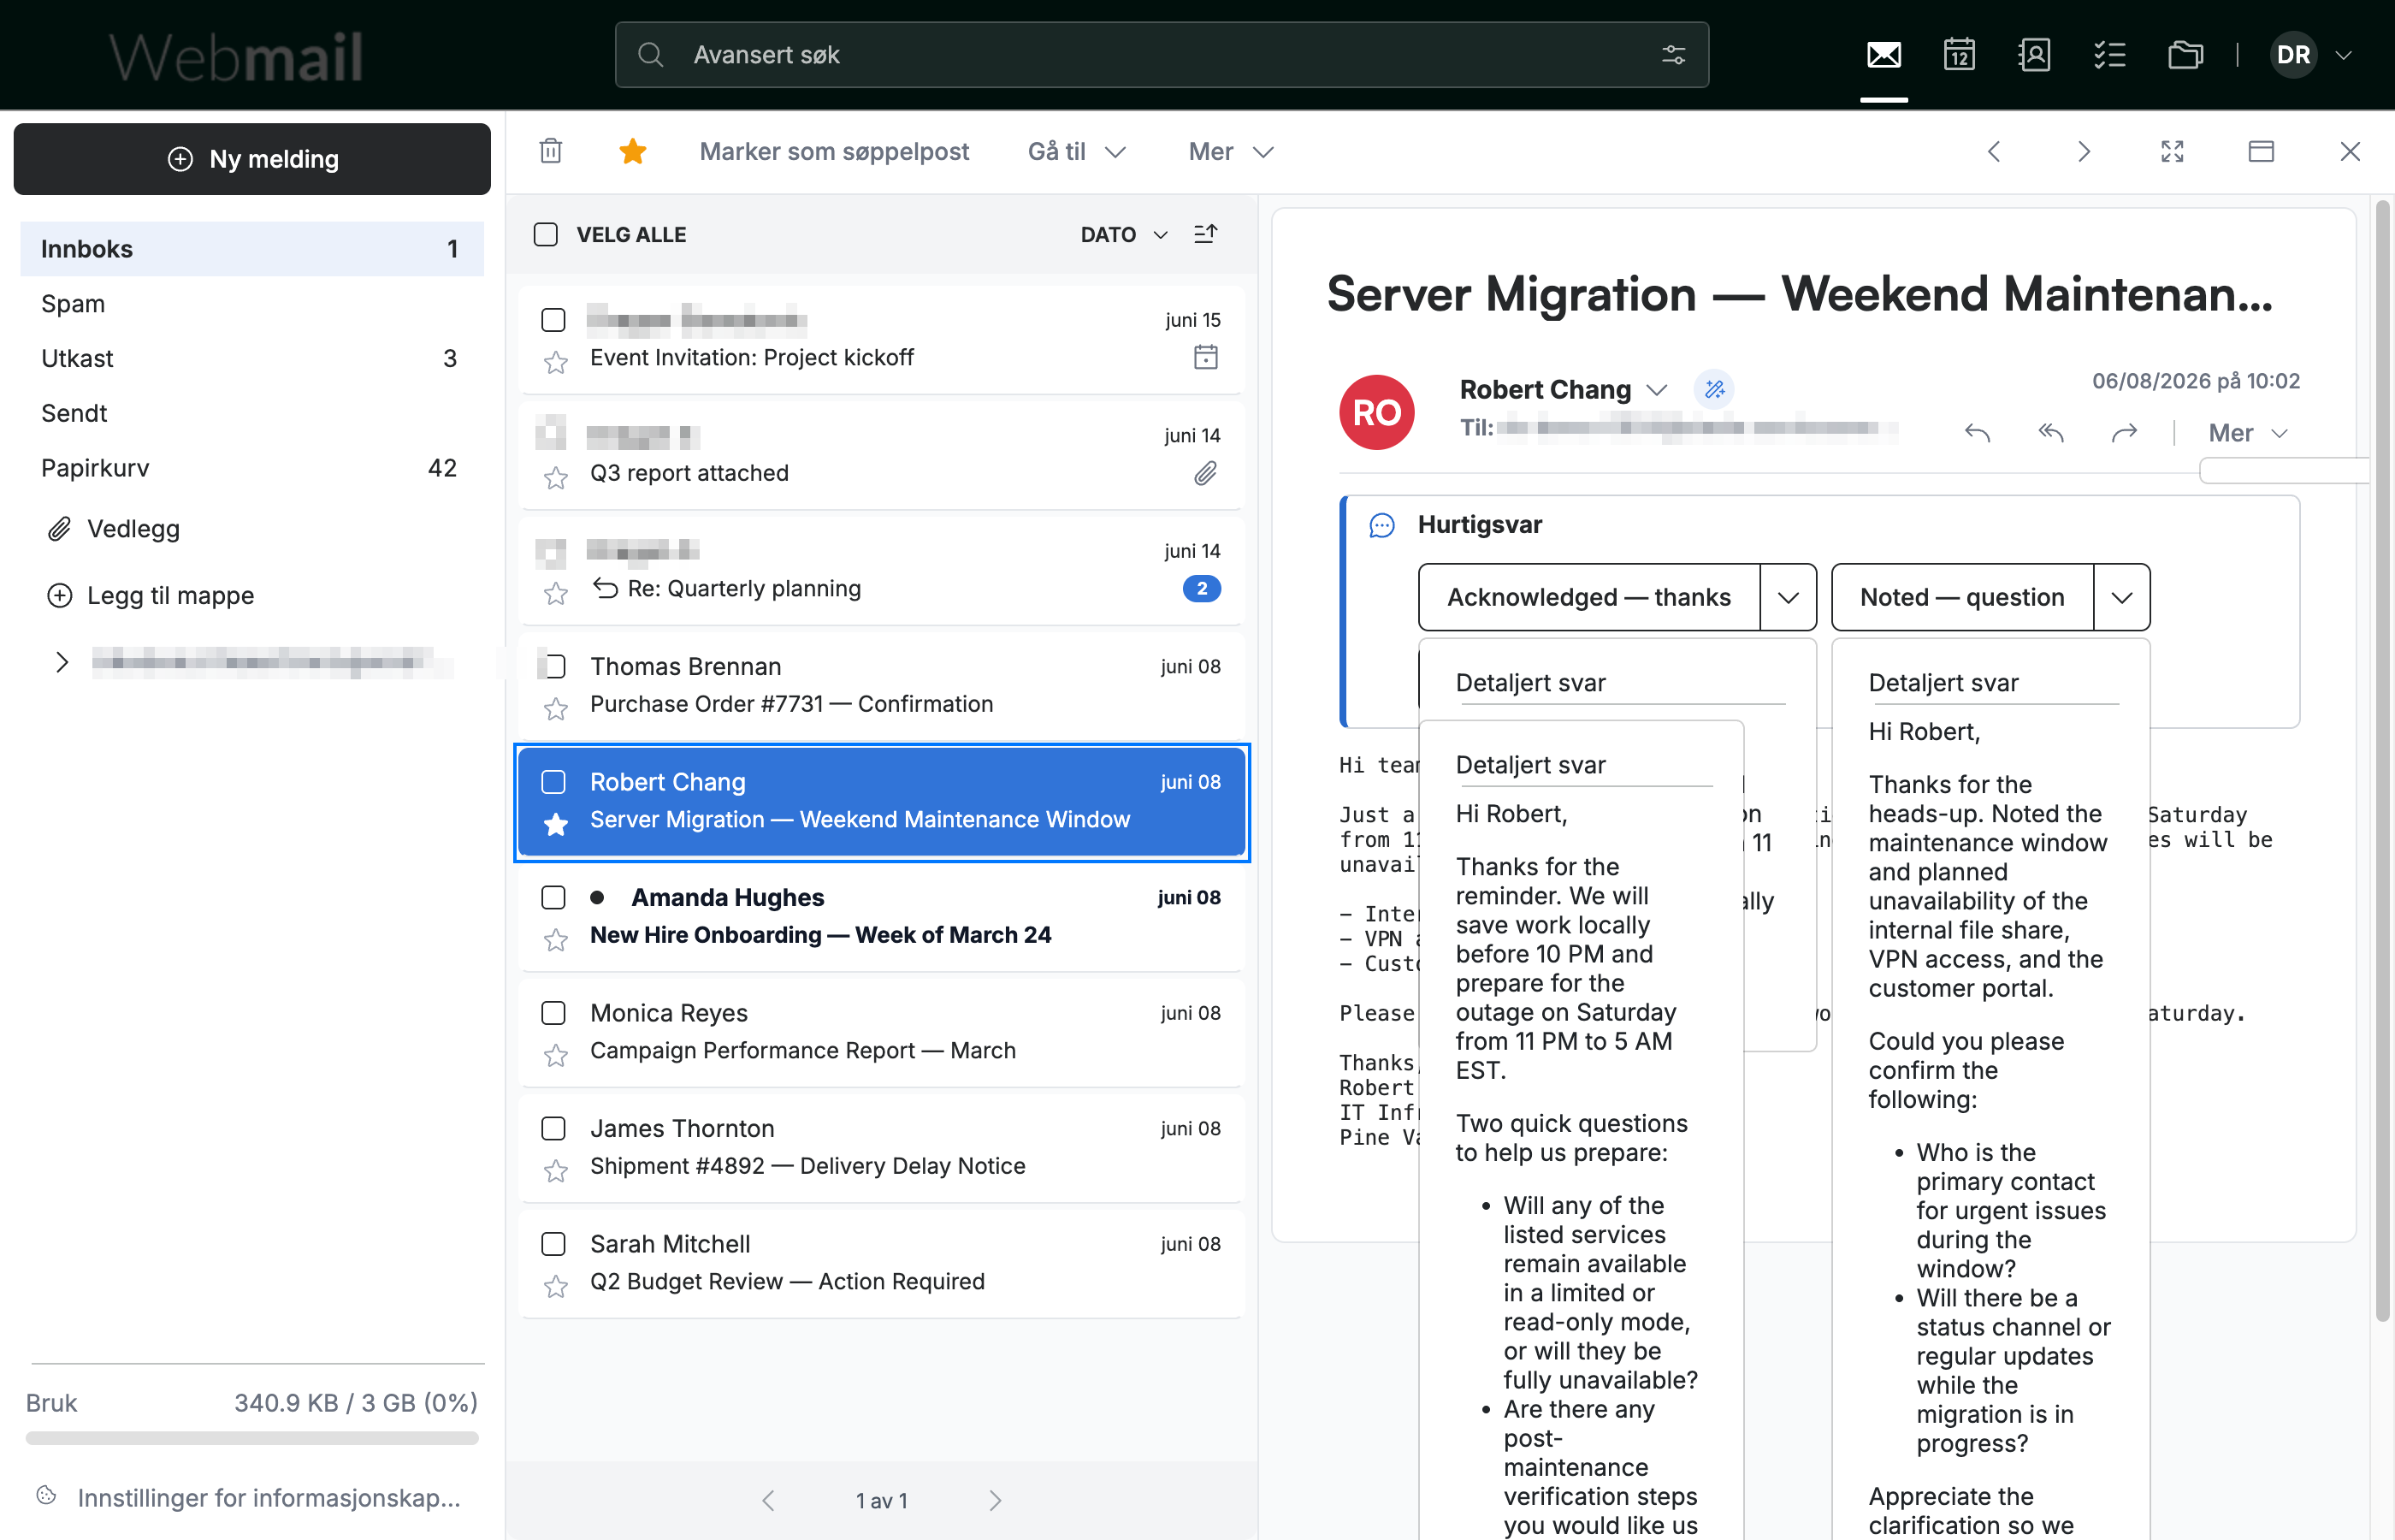2395x1540 pixels.
Task: Toggle the gold star flag in toolbar
Action: click(633, 151)
